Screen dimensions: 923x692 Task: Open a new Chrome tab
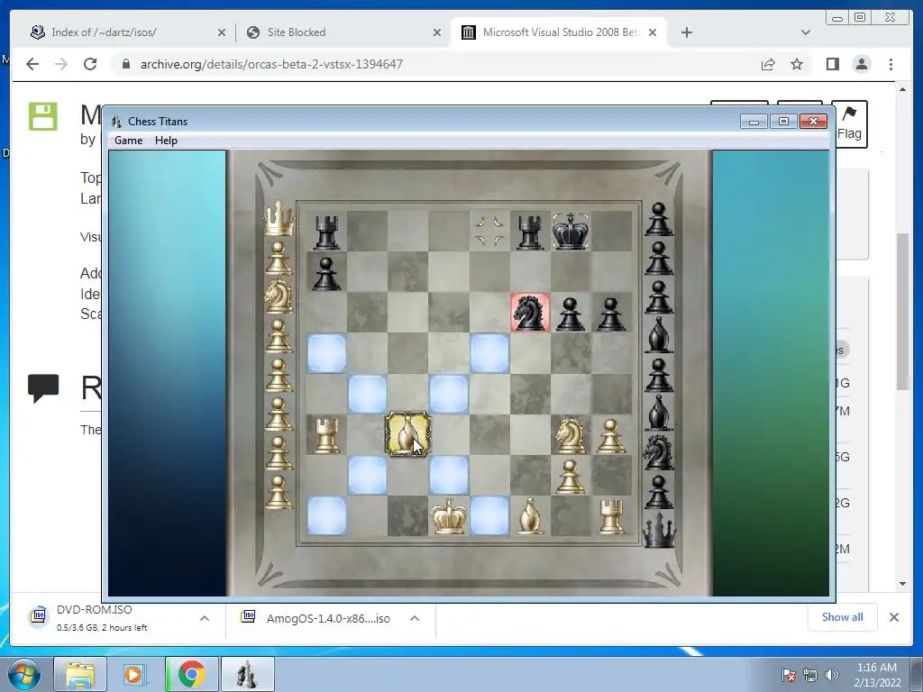point(686,32)
